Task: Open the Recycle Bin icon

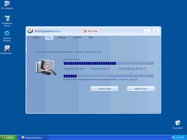Action: pos(178,123)
